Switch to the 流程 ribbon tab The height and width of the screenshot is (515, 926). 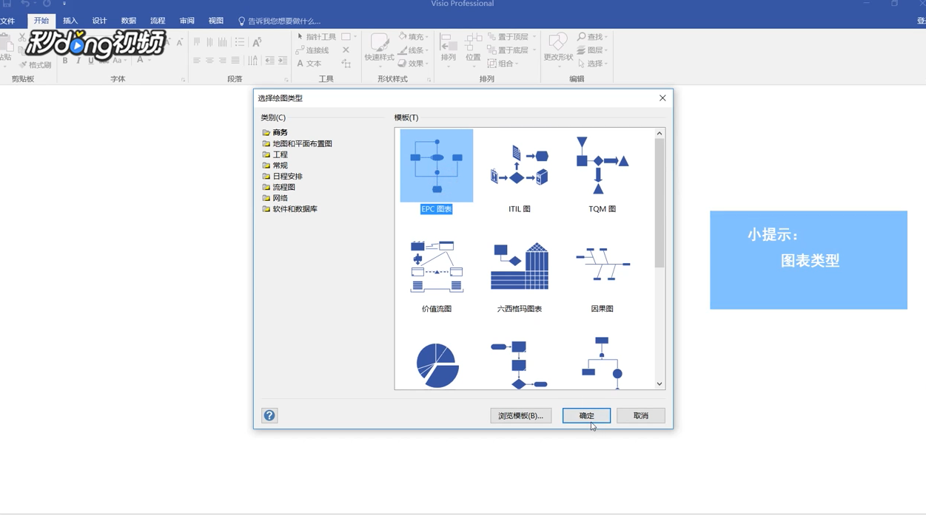pyautogui.click(x=158, y=21)
